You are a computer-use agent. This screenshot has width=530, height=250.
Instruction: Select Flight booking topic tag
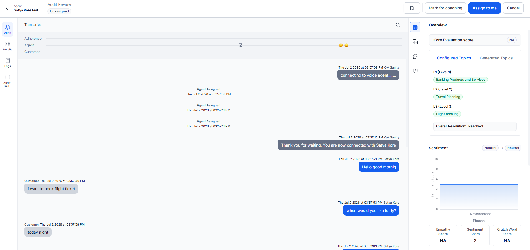tap(447, 114)
